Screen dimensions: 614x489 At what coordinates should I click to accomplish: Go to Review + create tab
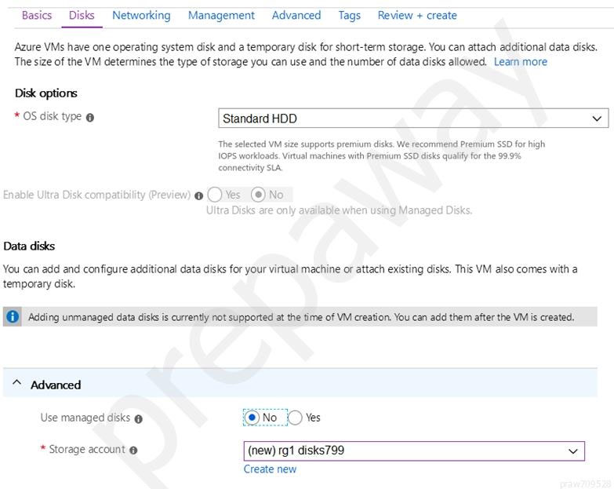(417, 15)
